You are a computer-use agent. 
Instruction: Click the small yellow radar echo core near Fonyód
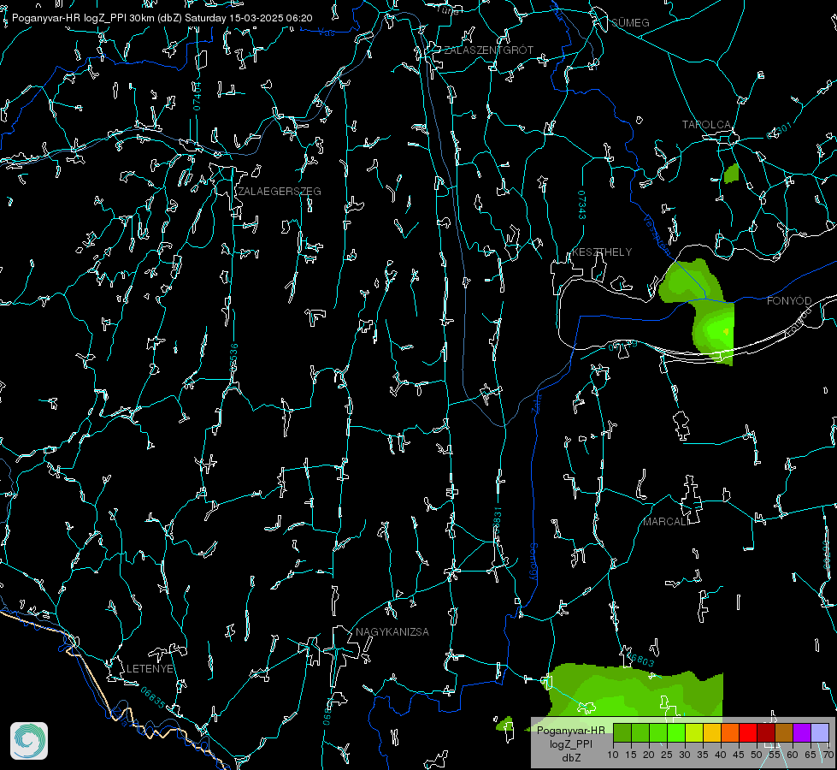726,332
